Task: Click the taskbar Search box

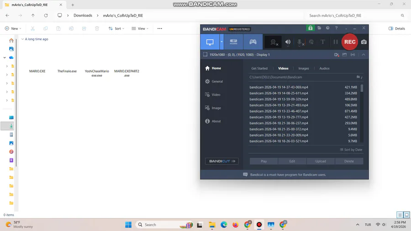Action: 164,225
